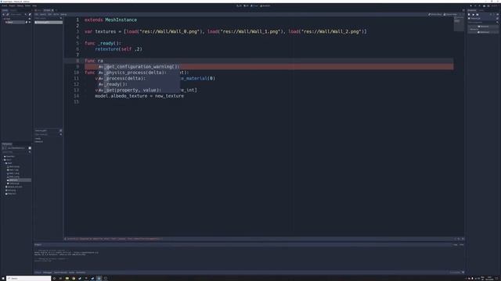The width and height of the screenshot is (501, 281).
Task: Open the script editor Search menu
Action: [43, 14]
